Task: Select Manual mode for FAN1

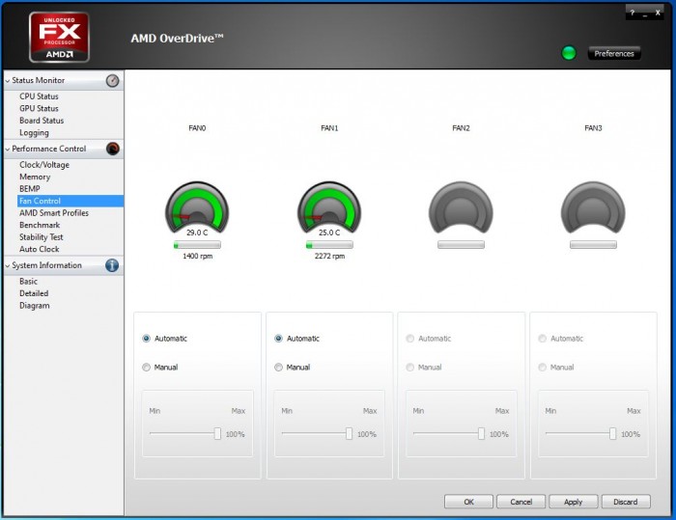Action: [x=278, y=367]
